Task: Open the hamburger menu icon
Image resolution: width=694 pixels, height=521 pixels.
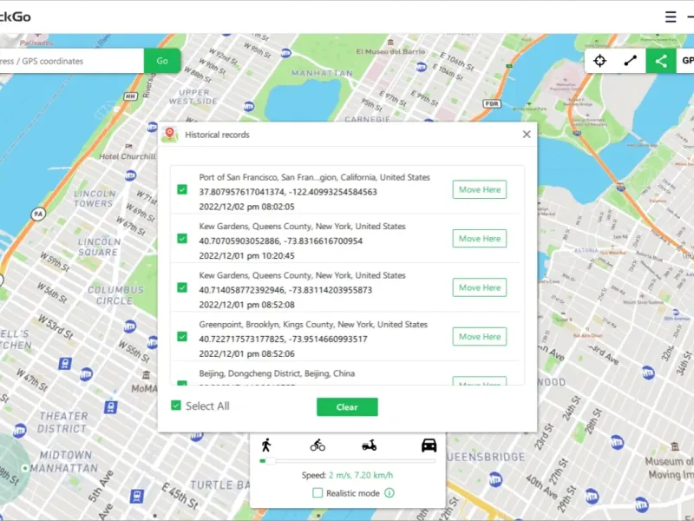Action: pyautogui.click(x=671, y=16)
